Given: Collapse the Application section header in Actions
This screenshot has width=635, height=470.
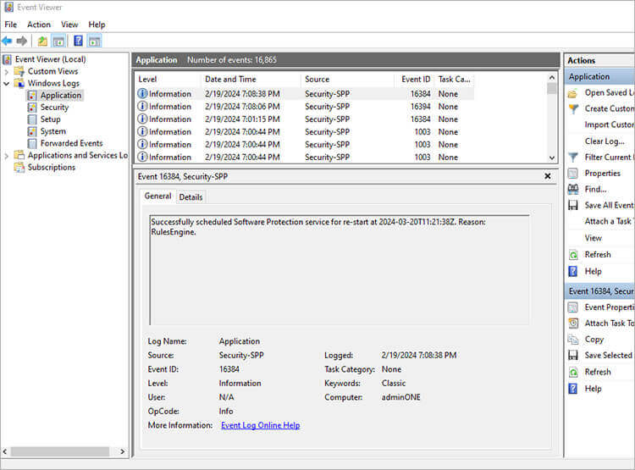Looking at the screenshot, I should tap(599, 76).
